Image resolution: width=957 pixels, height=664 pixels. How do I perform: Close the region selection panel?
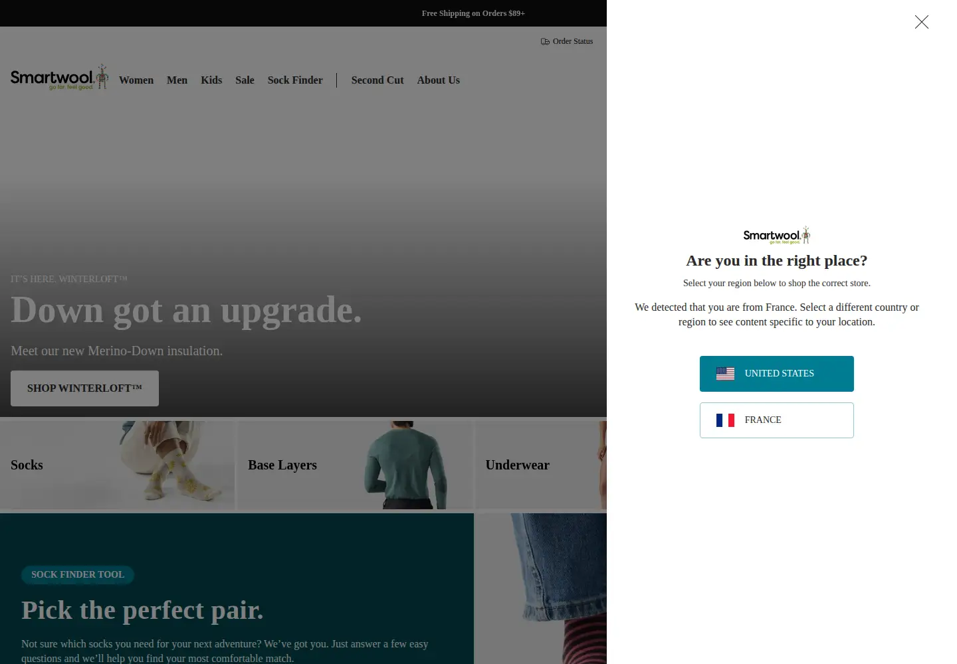point(921,22)
